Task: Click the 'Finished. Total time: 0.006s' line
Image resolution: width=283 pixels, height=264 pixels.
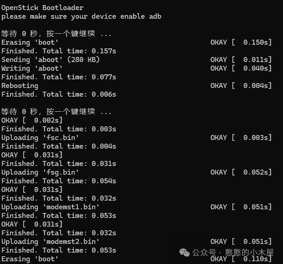Action: tap(59, 94)
